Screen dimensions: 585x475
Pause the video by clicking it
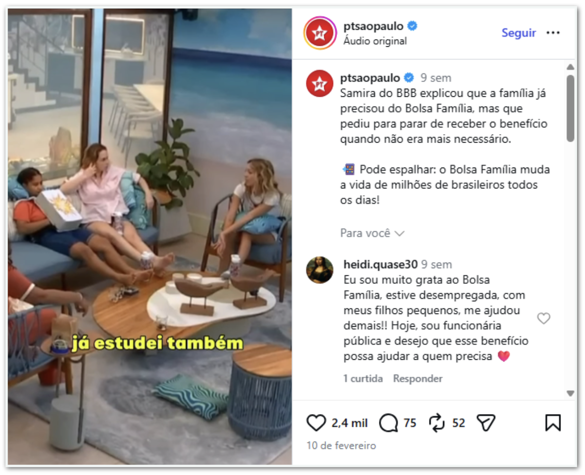pyautogui.click(x=150, y=237)
